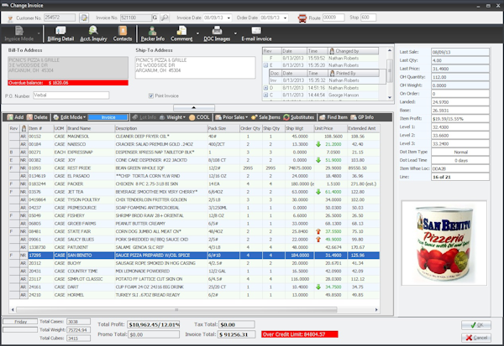
Task: Click the OK button
Action: click(476, 325)
